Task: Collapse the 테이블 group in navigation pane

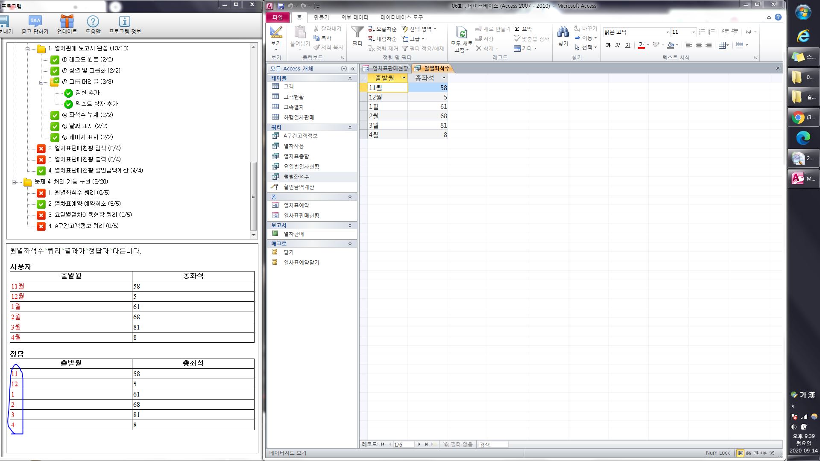Action: 350,79
